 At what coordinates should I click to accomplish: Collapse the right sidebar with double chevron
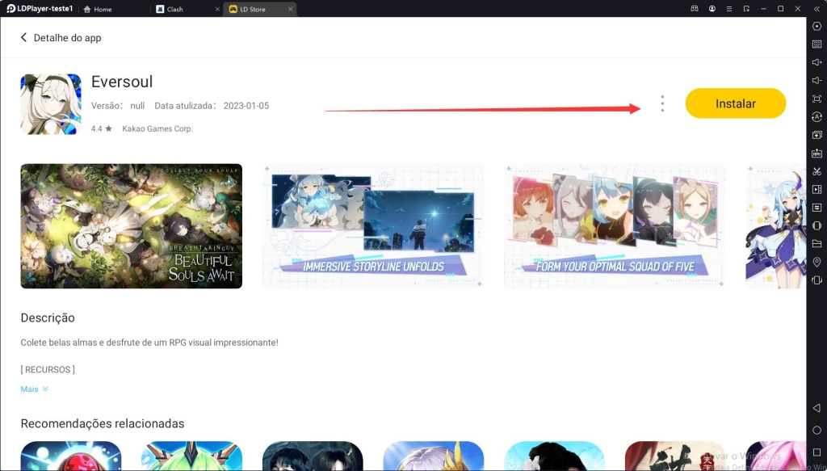click(x=817, y=9)
